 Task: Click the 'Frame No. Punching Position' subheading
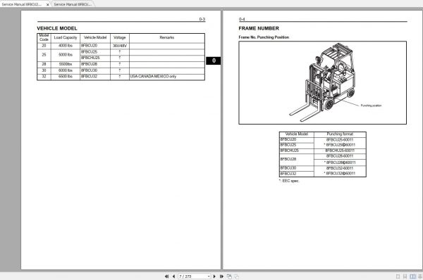264,37
